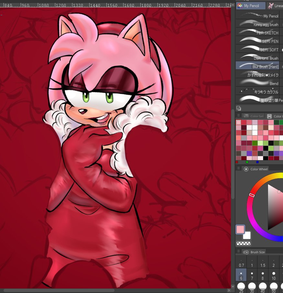
Task: Switch to the Color Set tab
Action: tap(253, 116)
